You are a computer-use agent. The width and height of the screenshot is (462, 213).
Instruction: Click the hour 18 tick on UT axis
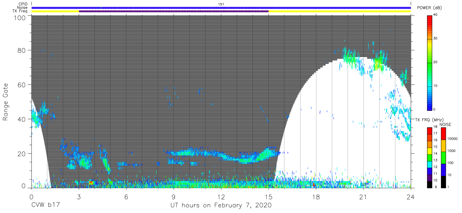(x=316, y=196)
